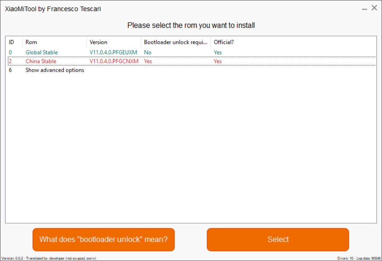
Task: Close the XiaoMiTool window
Action: pyautogui.click(x=375, y=8)
